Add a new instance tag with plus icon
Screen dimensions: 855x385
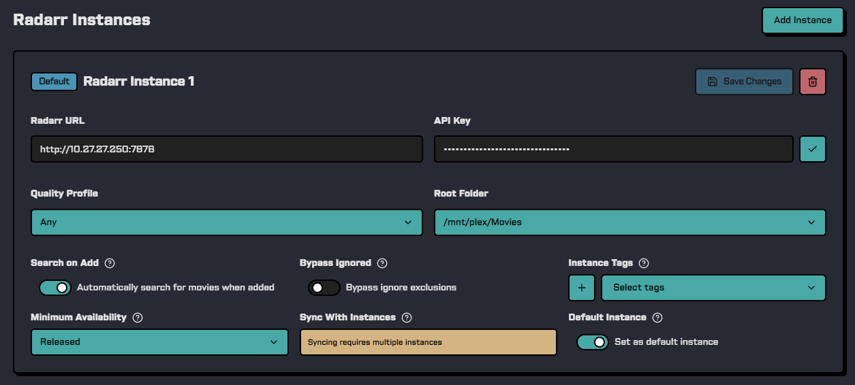[x=582, y=288]
